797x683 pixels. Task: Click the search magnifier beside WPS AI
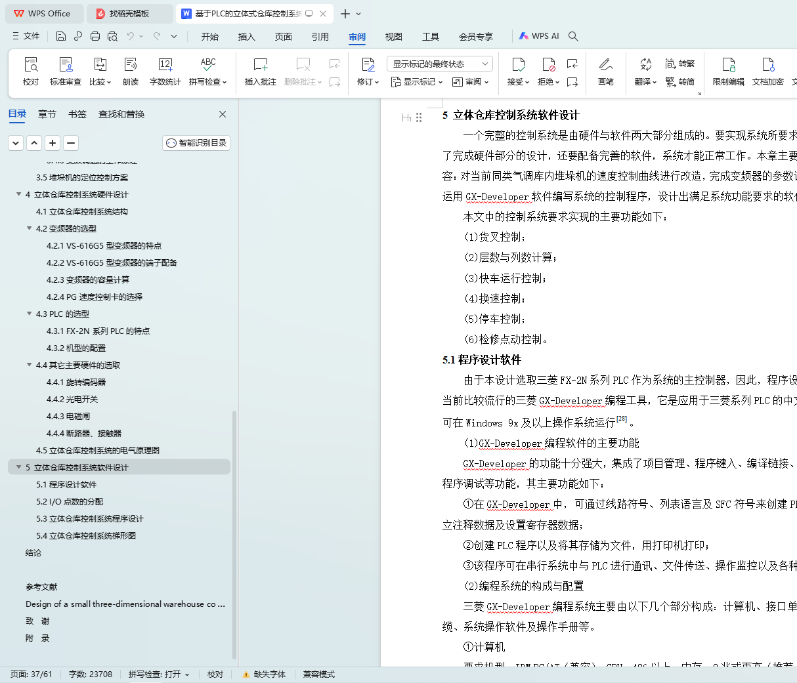(573, 36)
